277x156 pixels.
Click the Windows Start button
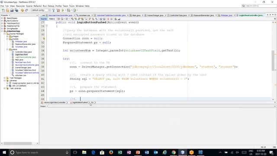[x=4, y=152]
